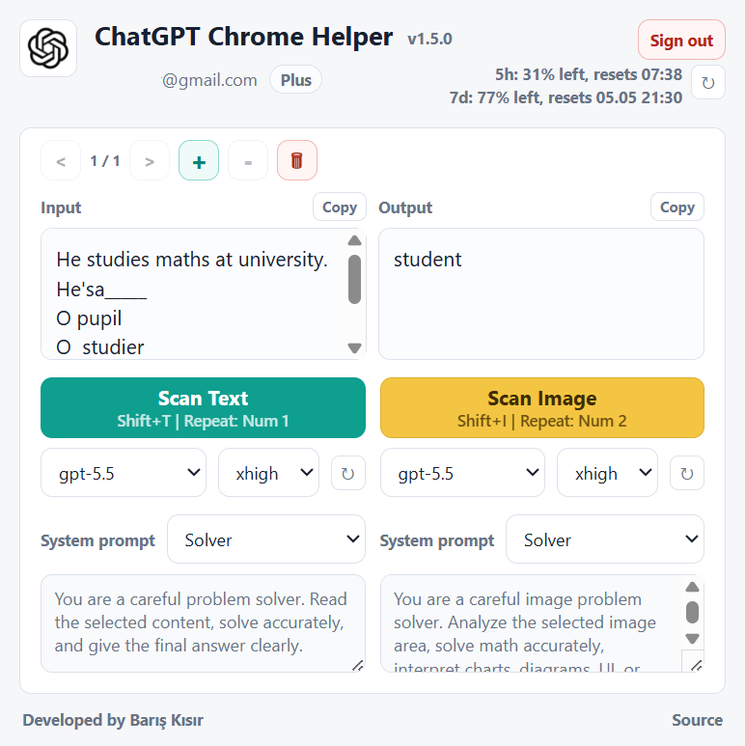The image size is (745, 746).
Task: Refresh the Scan Text model list
Action: click(348, 473)
